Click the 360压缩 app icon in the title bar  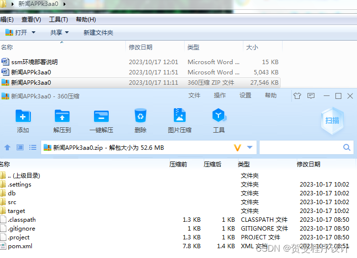5,96
